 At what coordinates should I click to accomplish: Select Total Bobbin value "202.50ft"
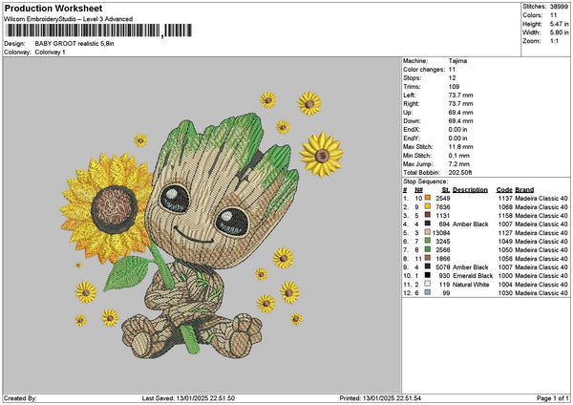[460, 173]
